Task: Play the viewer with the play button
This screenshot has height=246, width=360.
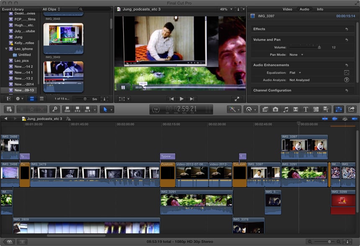Action: coord(181,99)
